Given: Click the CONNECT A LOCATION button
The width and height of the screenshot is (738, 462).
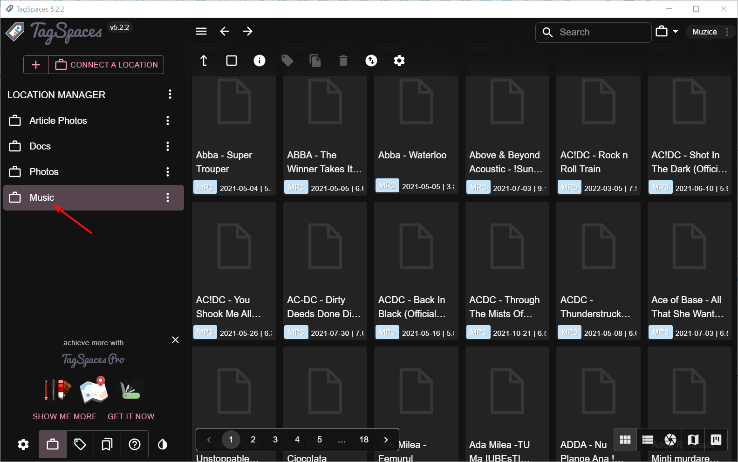Looking at the screenshot, I should coord(106,65).
